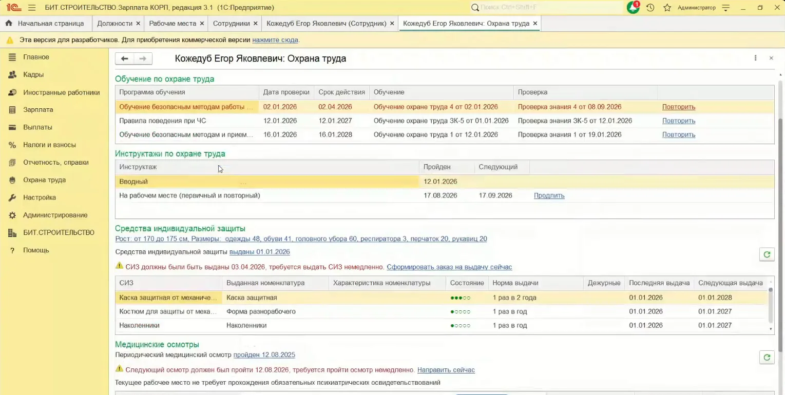Open Помощь in the sidebar

pyautogui.click(x=36, y=250)
